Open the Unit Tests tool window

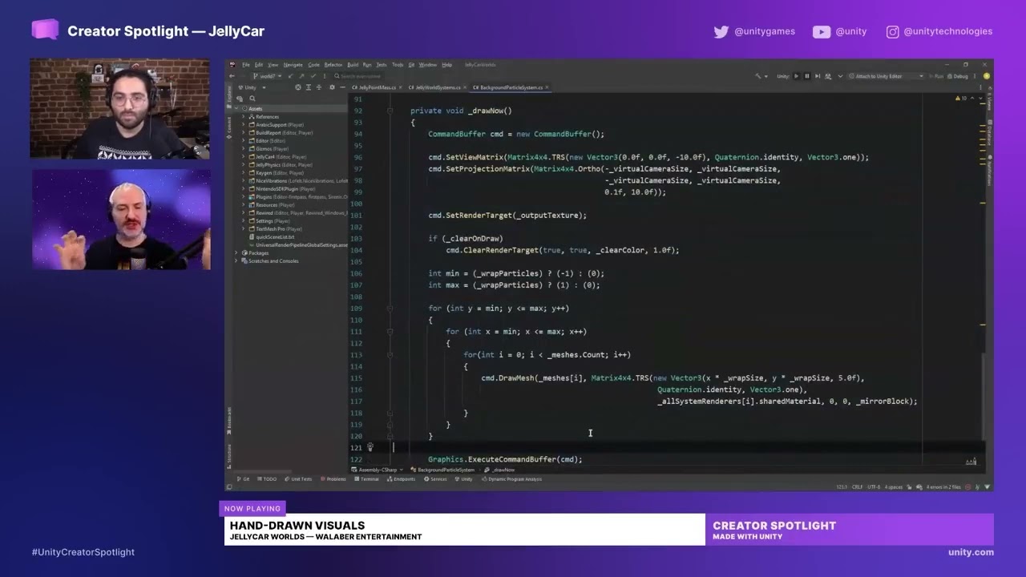299,479
